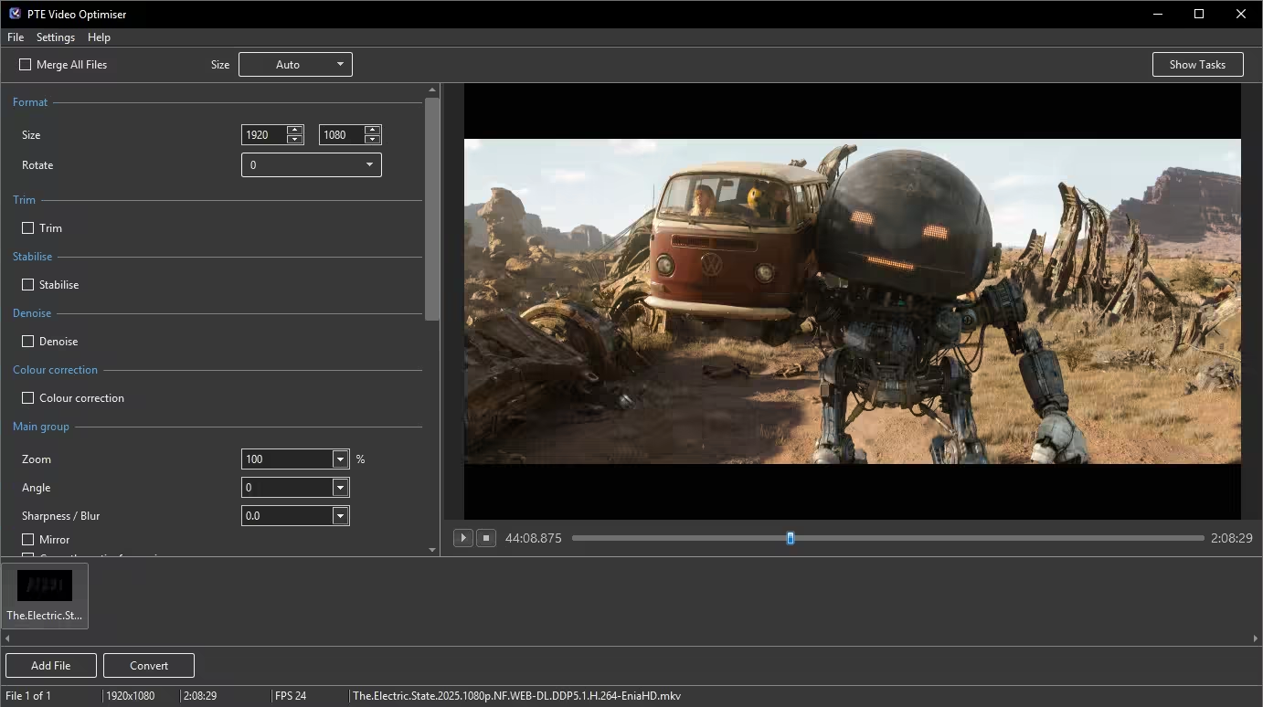The image size is (1263, 707).
Task: Click the mkv filename in status bar
Action: tap(517, 696)
